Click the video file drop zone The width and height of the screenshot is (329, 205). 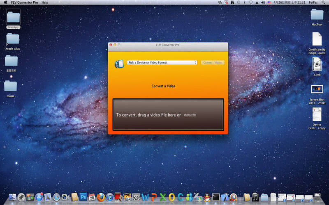(x=168, y=115)
